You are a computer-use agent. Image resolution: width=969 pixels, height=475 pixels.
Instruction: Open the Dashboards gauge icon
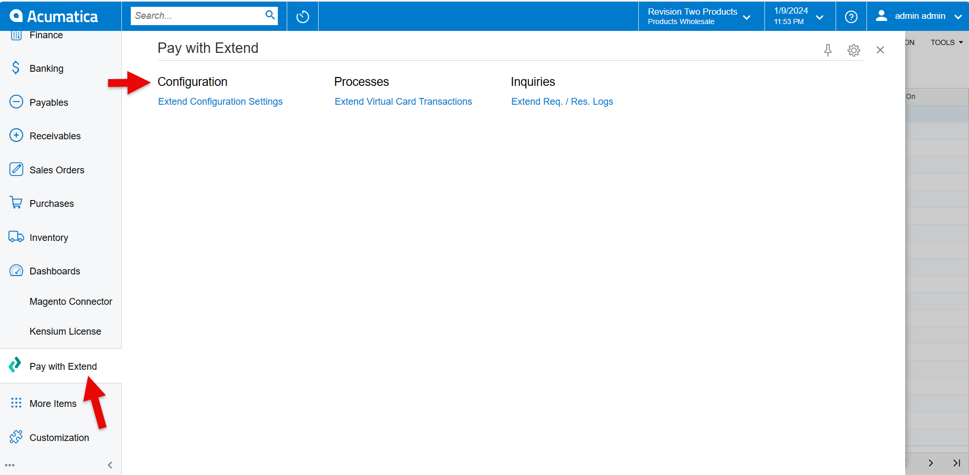[16, 271]
